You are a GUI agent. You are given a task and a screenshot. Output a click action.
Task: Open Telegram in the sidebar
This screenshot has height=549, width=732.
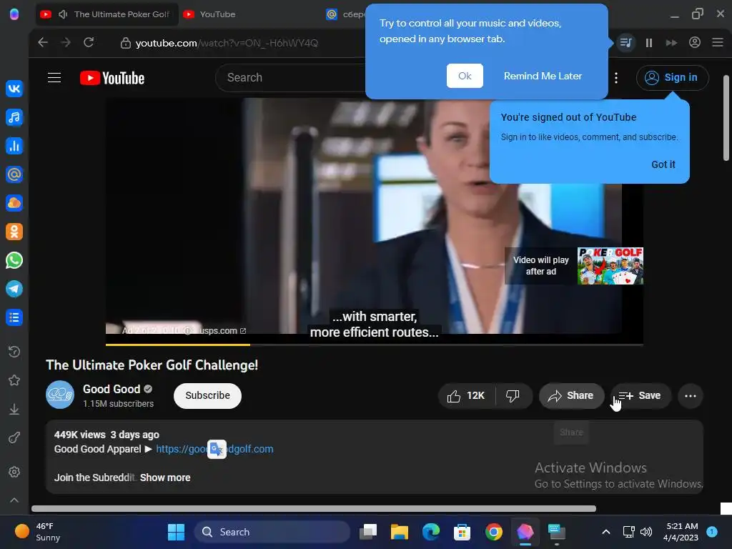14,289
